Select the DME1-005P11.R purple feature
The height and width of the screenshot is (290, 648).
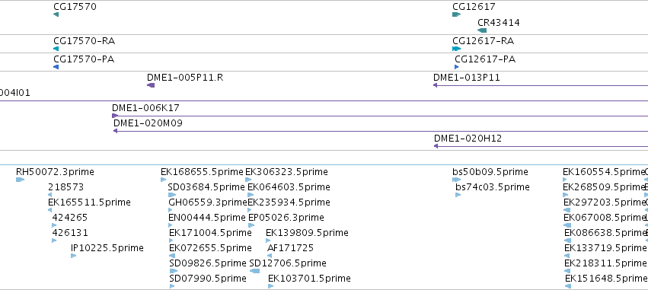151,85
